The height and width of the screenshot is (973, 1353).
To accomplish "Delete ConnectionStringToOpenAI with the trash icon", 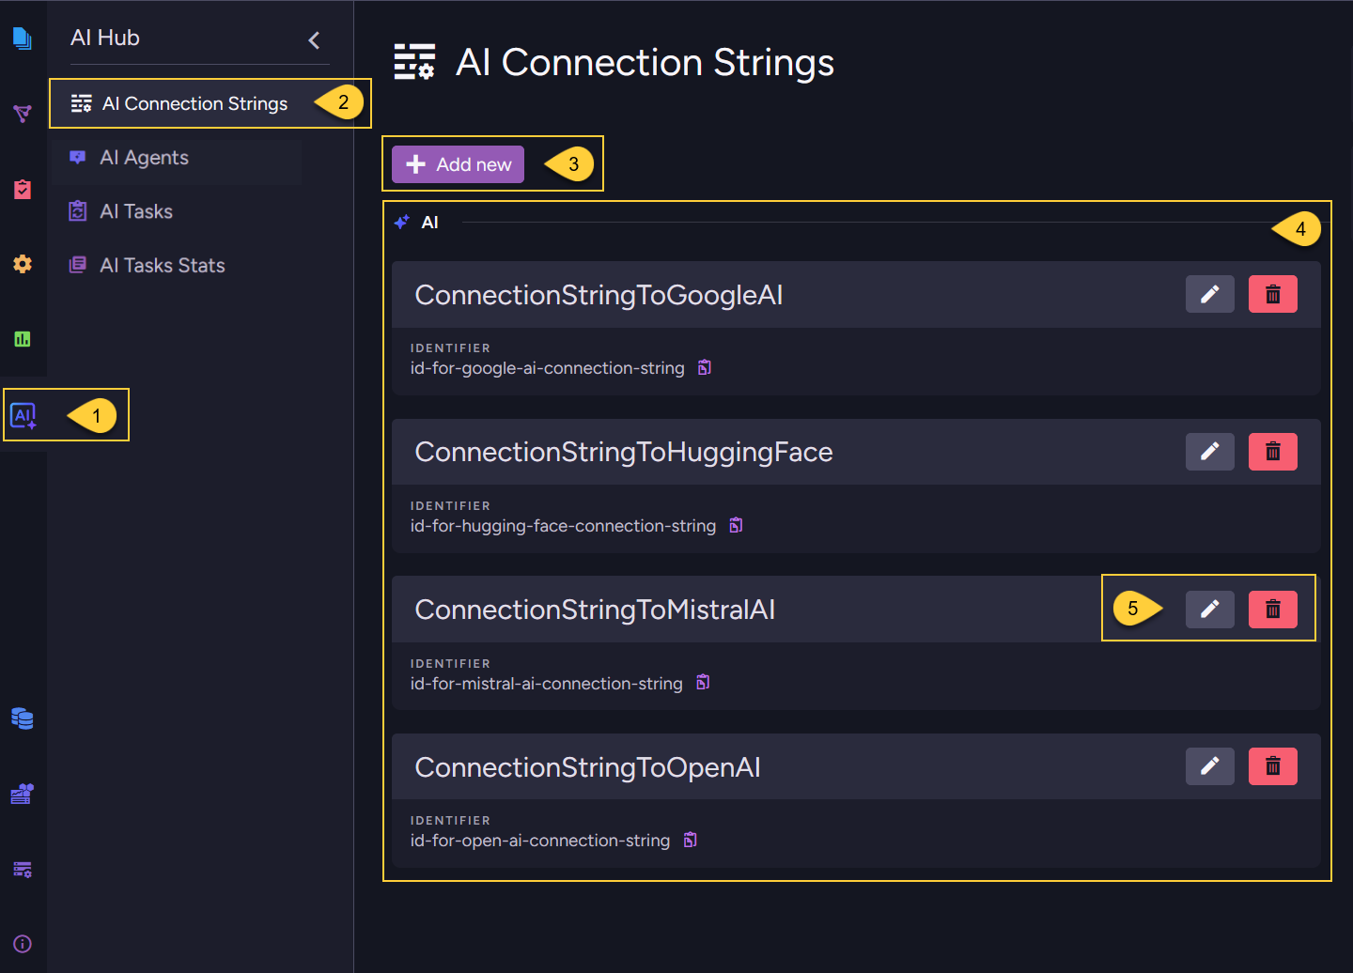I will [x=1273, y=765].
